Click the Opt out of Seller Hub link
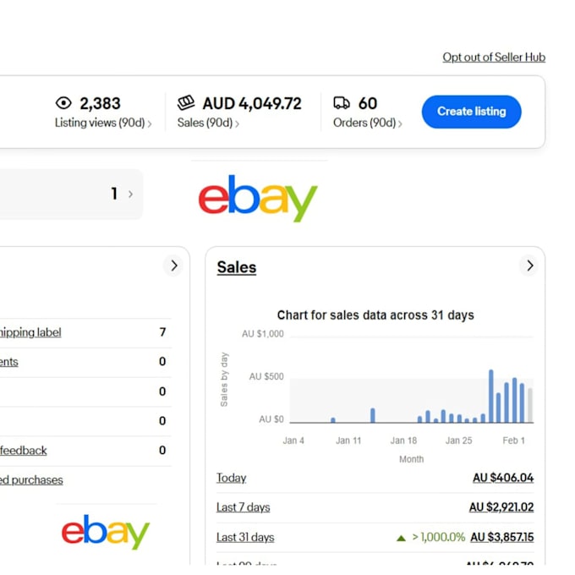Viewport: 575px width, 575px height. coord(494,57)
